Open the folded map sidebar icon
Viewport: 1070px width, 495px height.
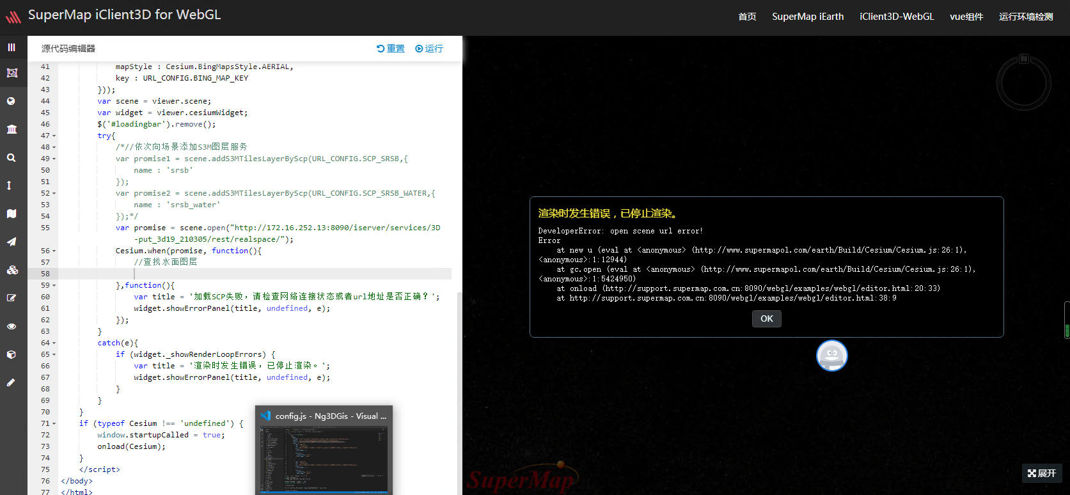(x=12, y=214)
